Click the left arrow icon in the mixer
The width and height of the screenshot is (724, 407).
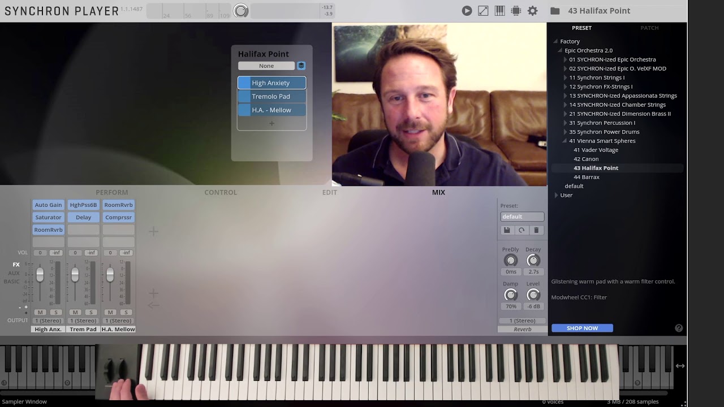(153, 305)
